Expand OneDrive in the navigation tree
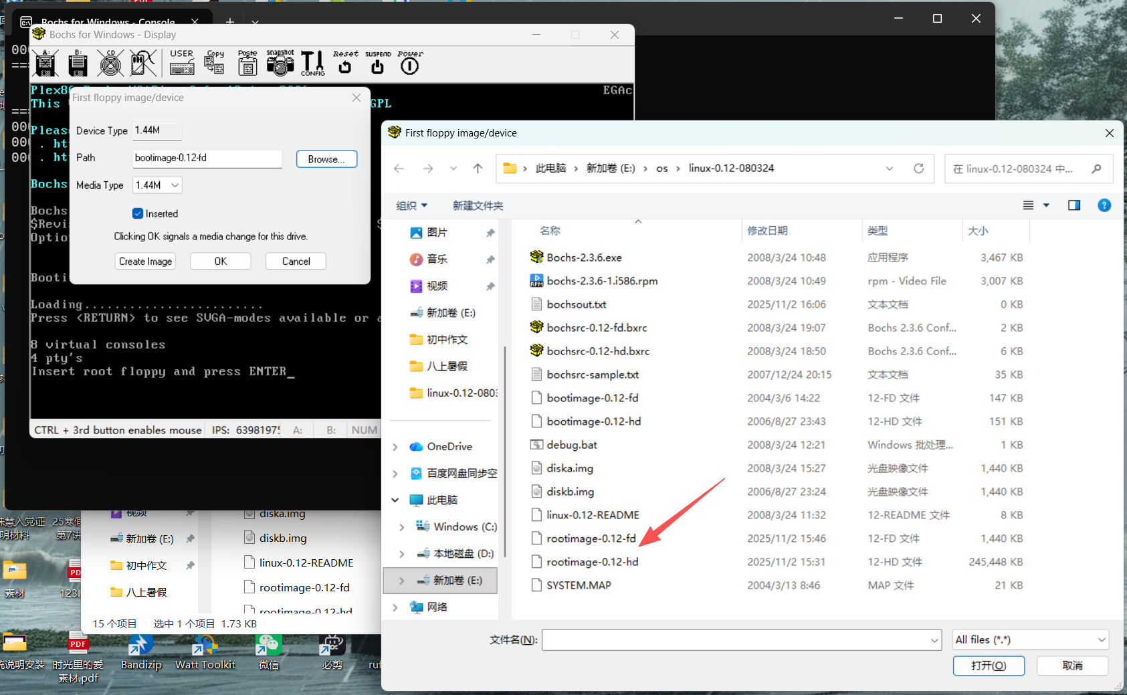Screen dimensions: 1127x695 395,447
